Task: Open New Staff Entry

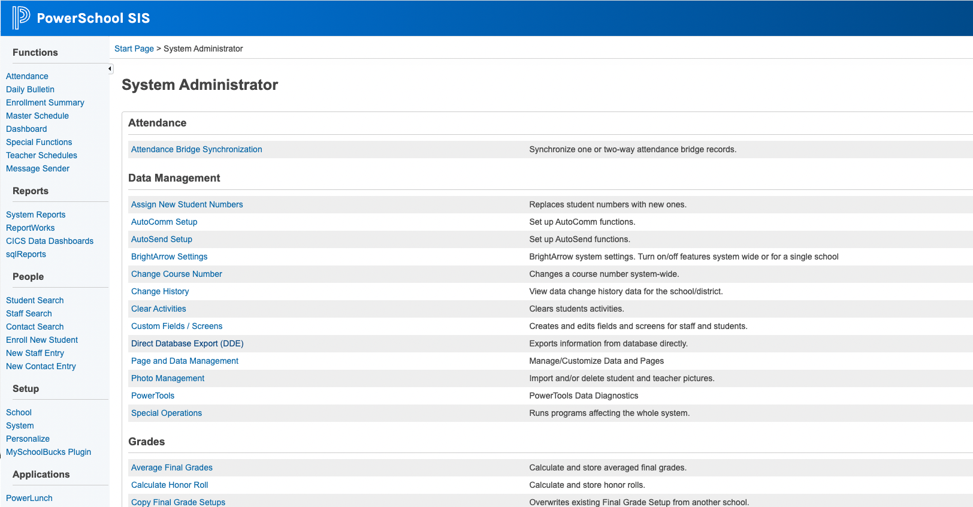Action: coord(35,353)
